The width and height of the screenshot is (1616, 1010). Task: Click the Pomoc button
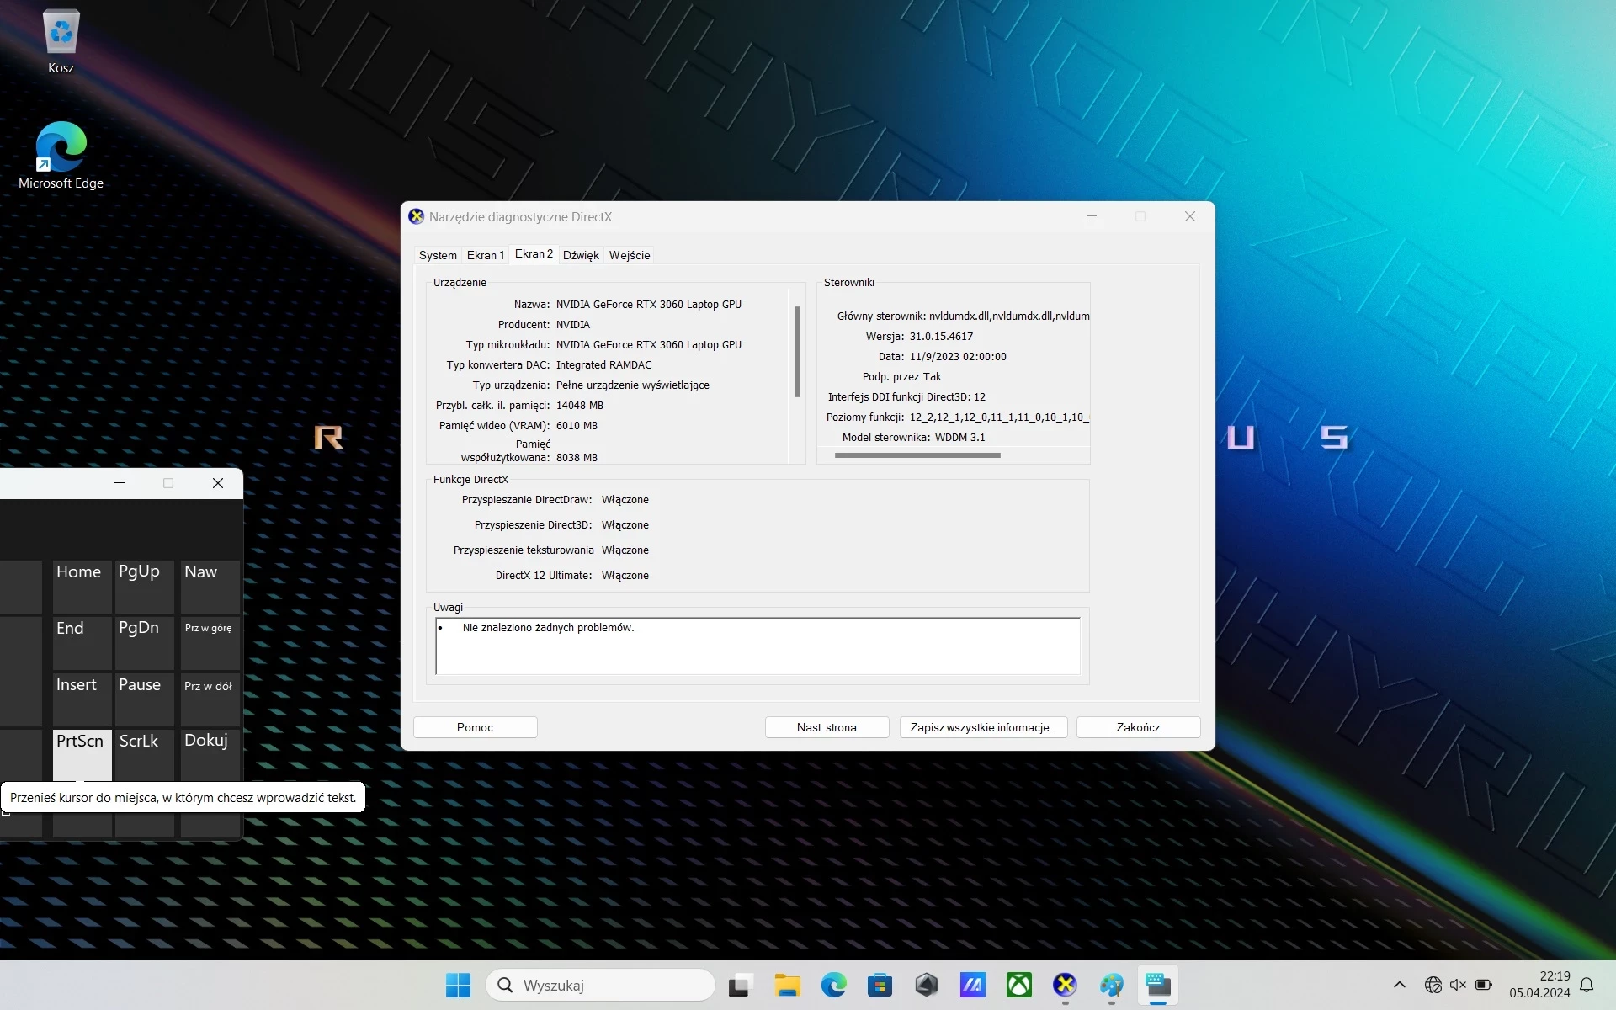475,727
